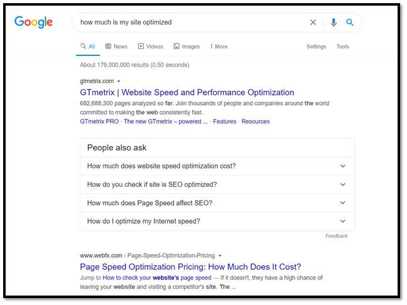This screenshot has width=407, height=305.
Task: Open the gtmetrix.com result dropdown arrow
Action: (x=119, y=81)
